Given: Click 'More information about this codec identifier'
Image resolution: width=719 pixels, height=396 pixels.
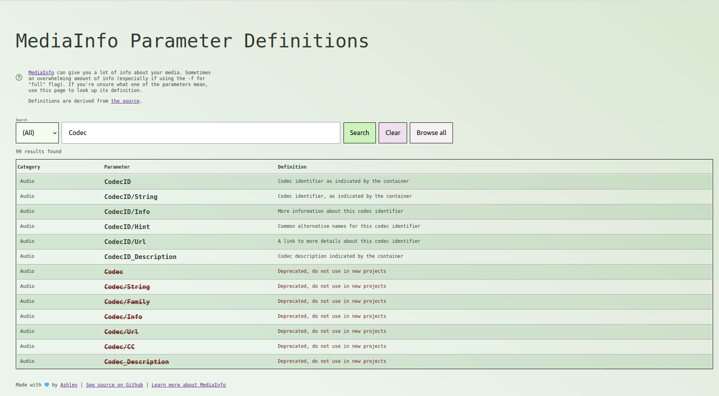Looking at the screenshot, I should pyautogui.click(x=341, y=211).
